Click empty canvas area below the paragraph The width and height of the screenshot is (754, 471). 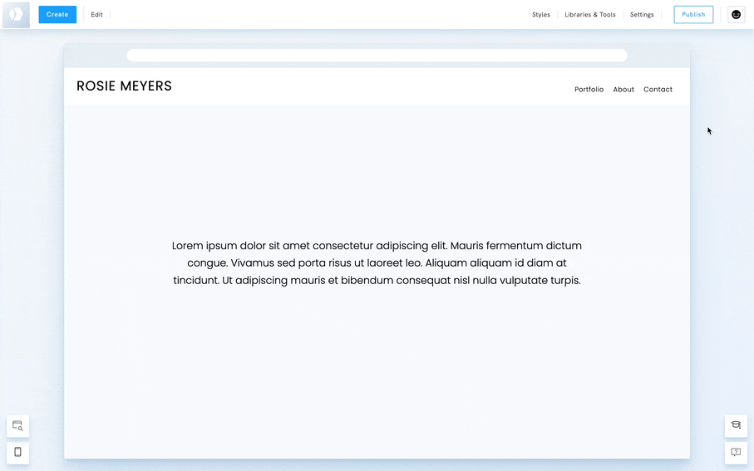click(x=377, y=374)
